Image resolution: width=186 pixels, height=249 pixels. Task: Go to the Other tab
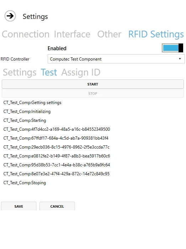coord(109,34)
